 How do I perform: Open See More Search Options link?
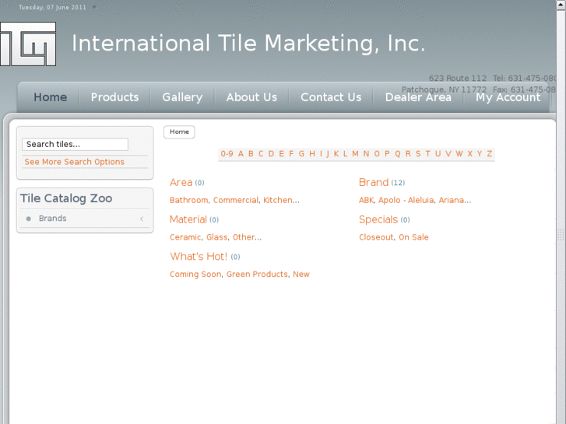75,162
